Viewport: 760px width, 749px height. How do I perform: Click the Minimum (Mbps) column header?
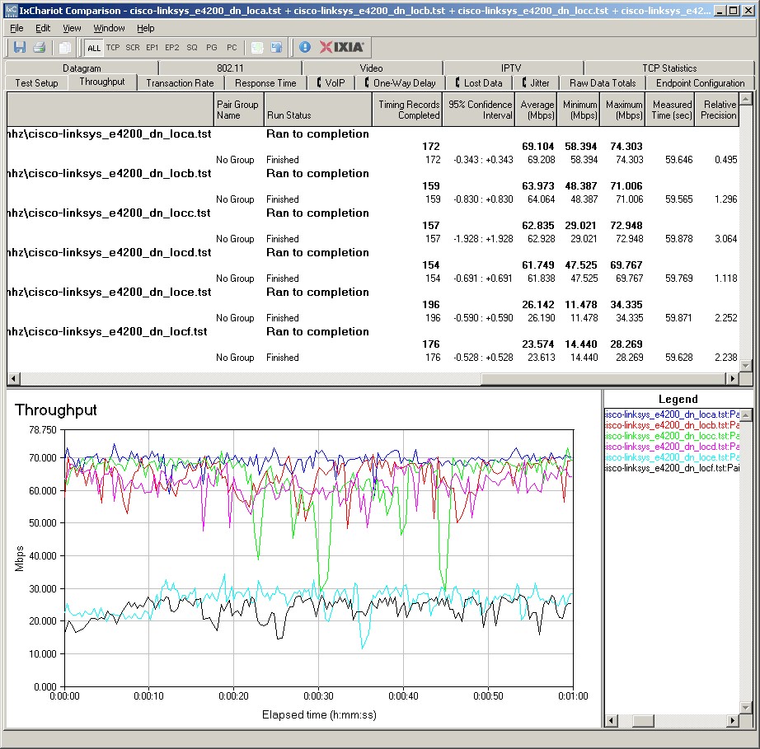[579, 110]
